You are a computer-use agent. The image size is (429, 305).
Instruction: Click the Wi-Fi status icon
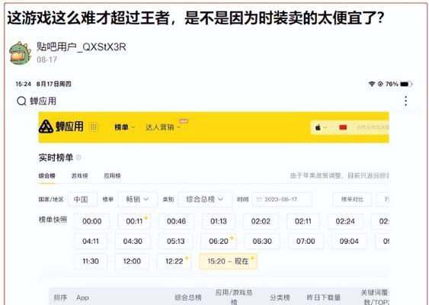(x=372, y=84)
